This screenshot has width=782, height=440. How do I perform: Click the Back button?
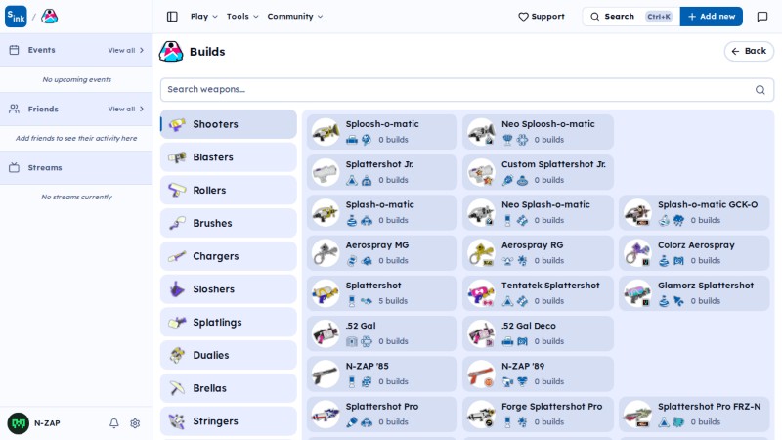[749, 51]
